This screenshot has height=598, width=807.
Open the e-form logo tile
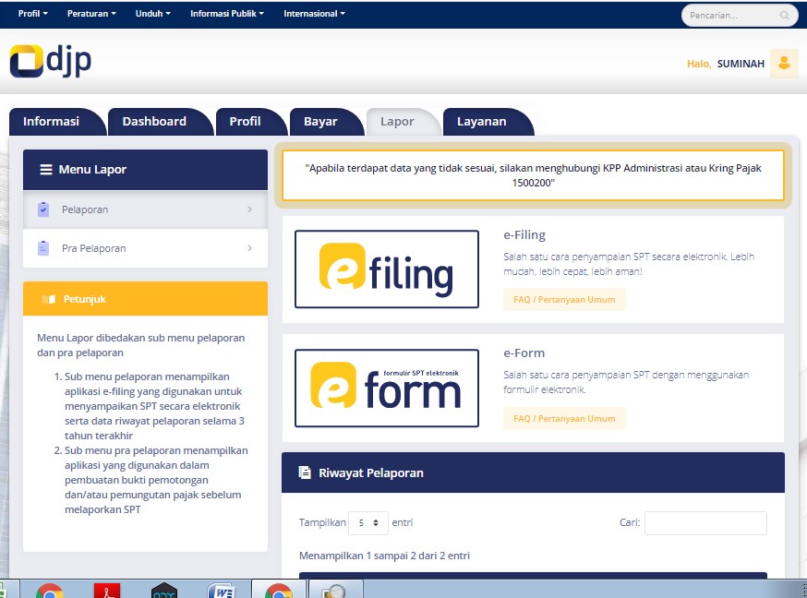point(387,389)
